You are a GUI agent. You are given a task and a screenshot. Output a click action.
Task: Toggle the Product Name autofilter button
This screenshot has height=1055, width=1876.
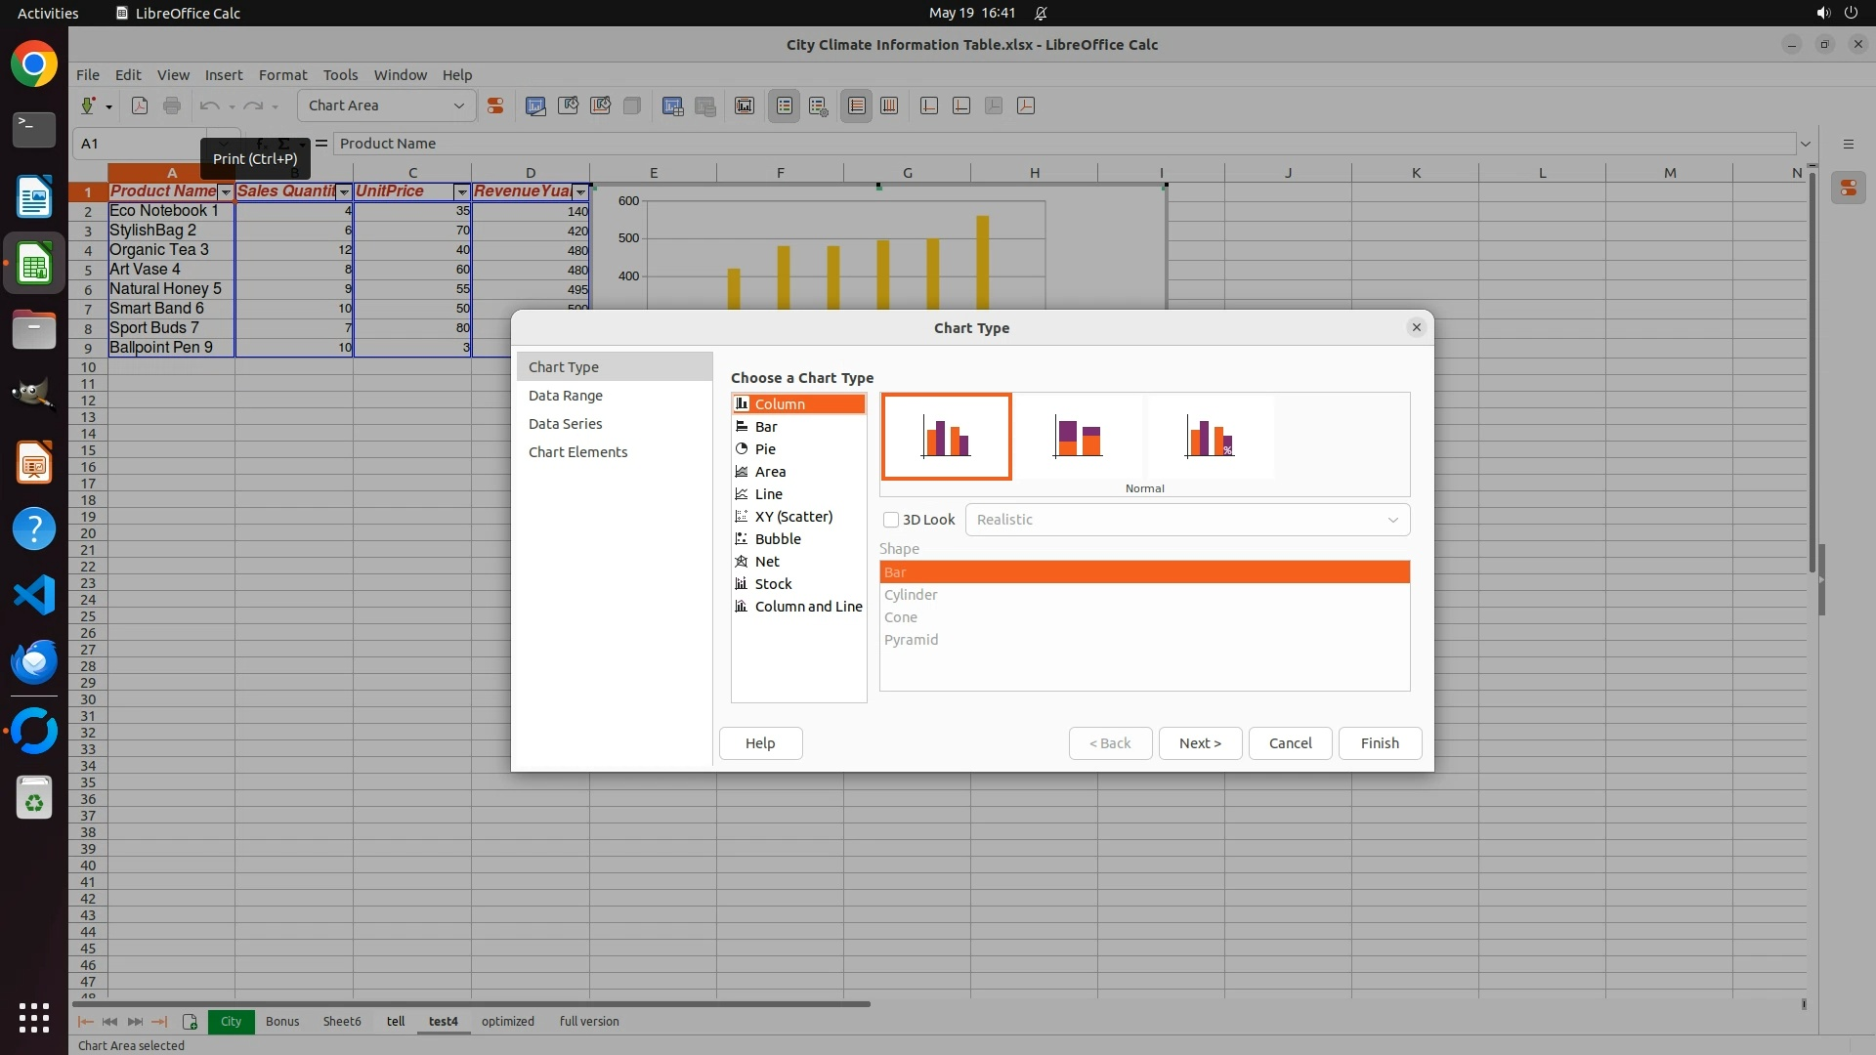[226, 192]
